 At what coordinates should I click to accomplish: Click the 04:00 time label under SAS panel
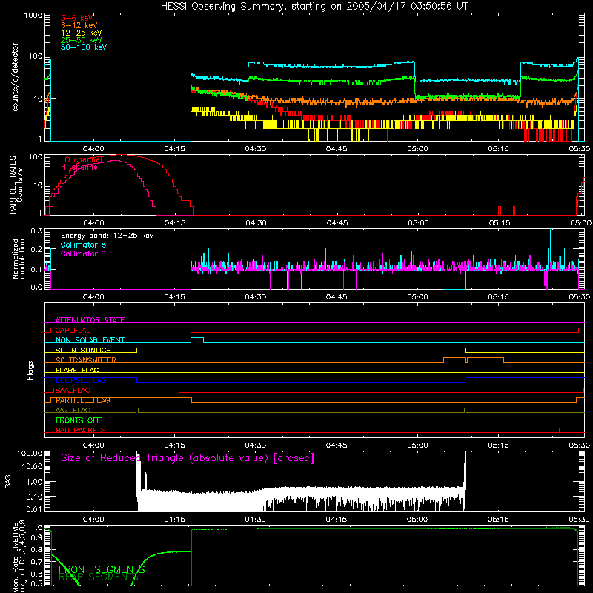(x=93, y=520)
